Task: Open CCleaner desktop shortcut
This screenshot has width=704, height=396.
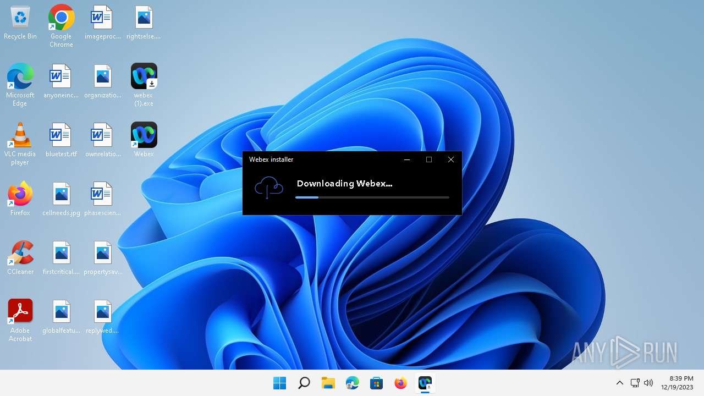Action: (20, 257)
